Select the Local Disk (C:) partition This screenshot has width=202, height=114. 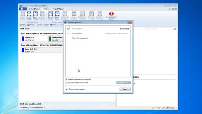point(42,50)
